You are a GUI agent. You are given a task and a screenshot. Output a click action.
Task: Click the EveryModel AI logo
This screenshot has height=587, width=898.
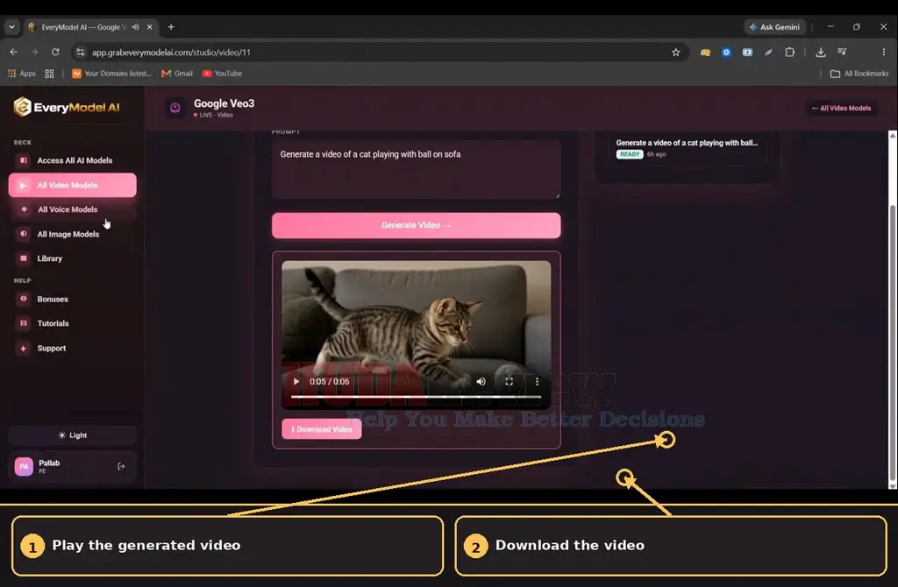(x=67, y=107)
